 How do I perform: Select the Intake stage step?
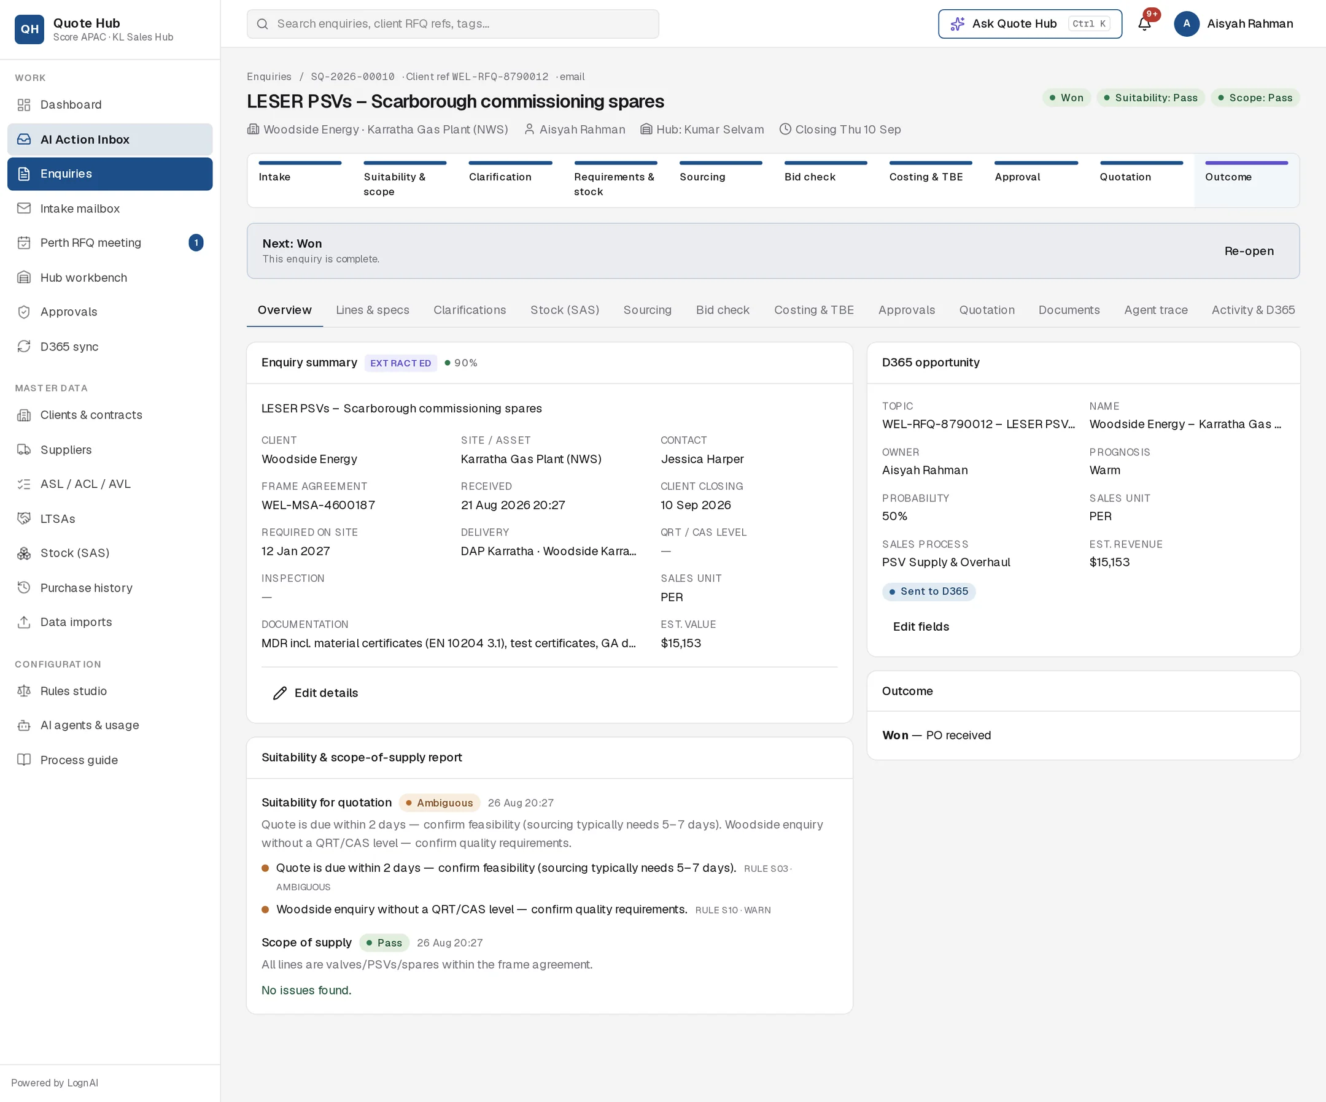pos(300,180)
